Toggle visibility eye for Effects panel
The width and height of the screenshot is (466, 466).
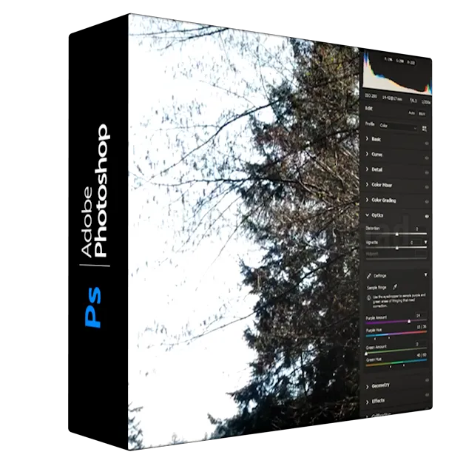tap(427, 395)
